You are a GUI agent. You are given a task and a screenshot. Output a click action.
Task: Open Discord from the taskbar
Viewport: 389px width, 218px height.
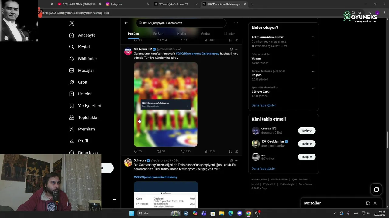click(x=239, y=213)
